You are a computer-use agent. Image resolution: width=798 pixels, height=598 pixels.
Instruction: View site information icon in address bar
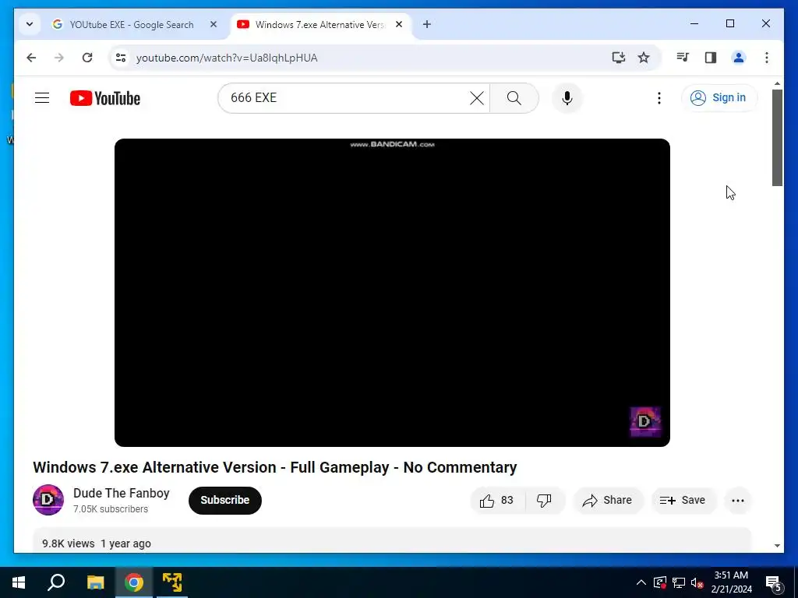(x=121, y=58)
